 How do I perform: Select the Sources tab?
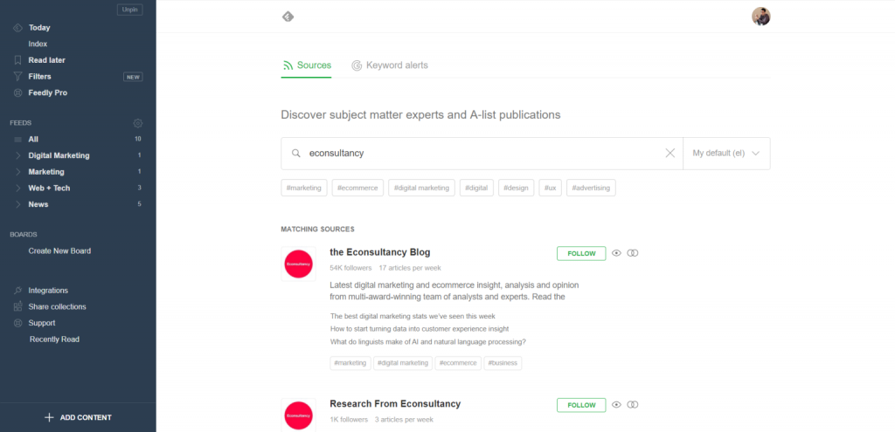tap(307, 65)
